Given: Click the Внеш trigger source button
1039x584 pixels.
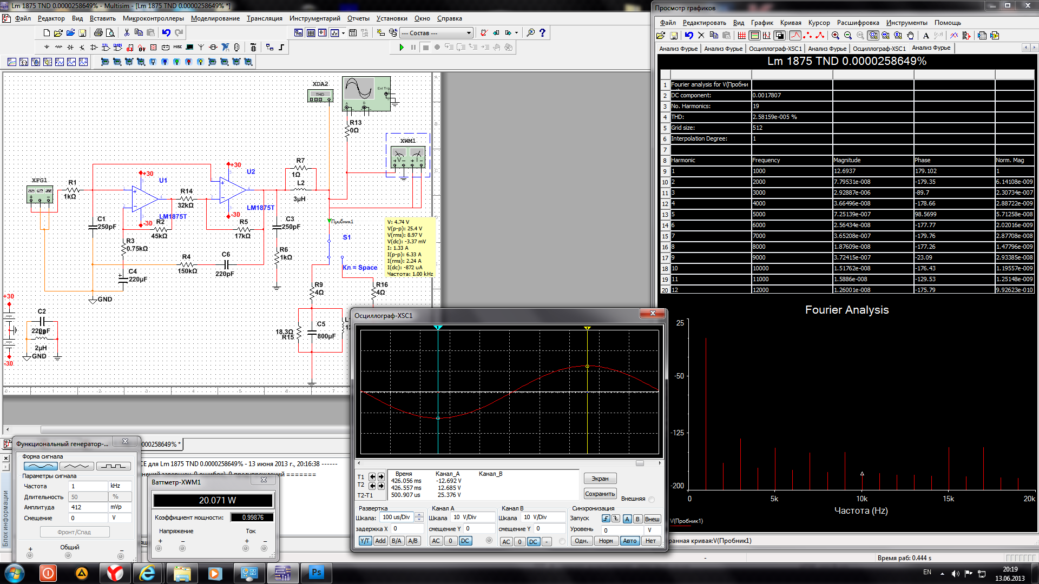Looking at the screenshot, I should (652, 519).
